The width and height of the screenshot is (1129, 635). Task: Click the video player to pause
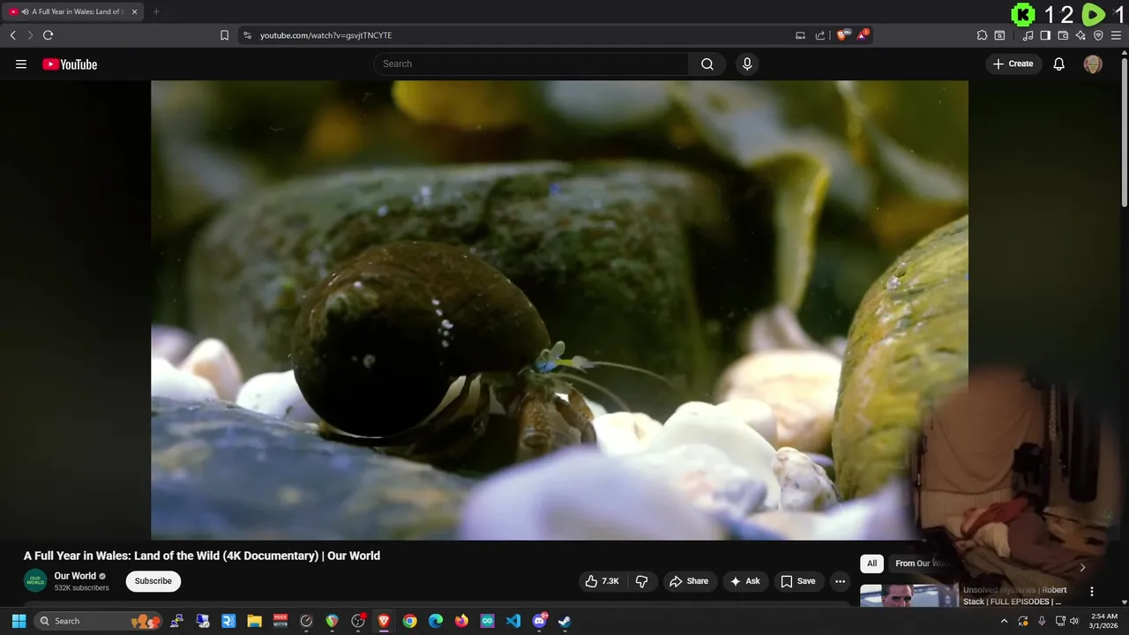click(559, 310)
